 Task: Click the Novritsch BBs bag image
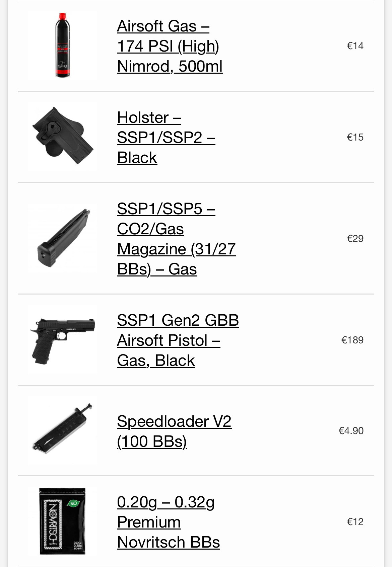(63, 521)
